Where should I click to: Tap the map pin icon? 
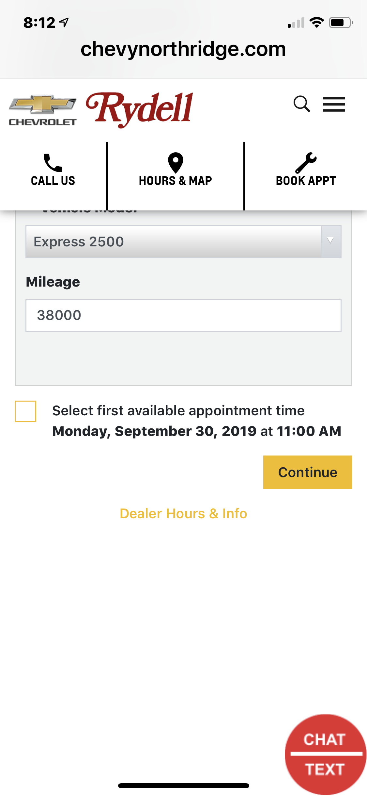tap(176, 162)
